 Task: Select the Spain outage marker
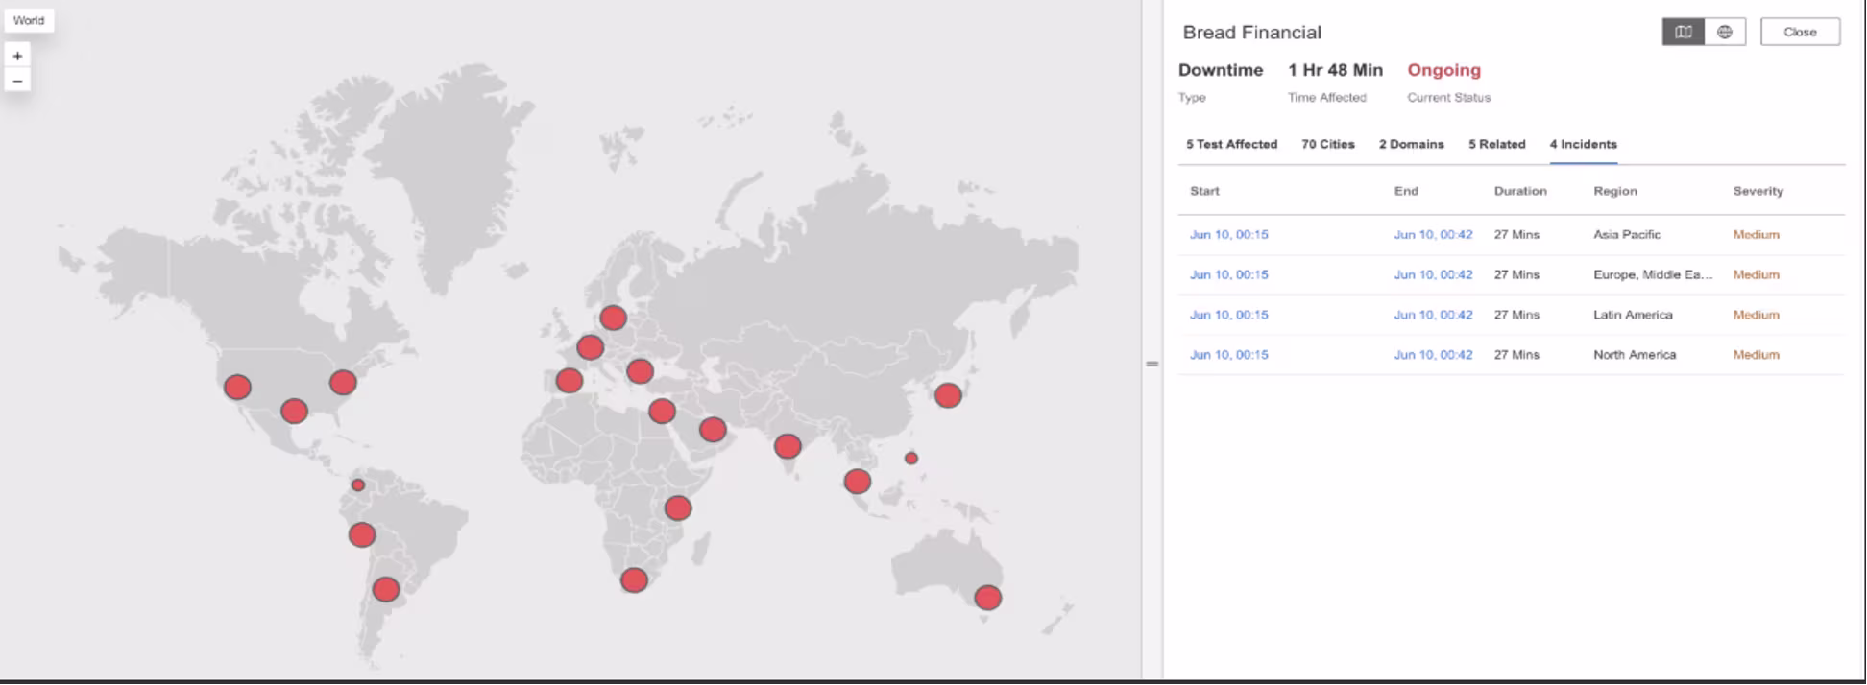pos(569,380)
